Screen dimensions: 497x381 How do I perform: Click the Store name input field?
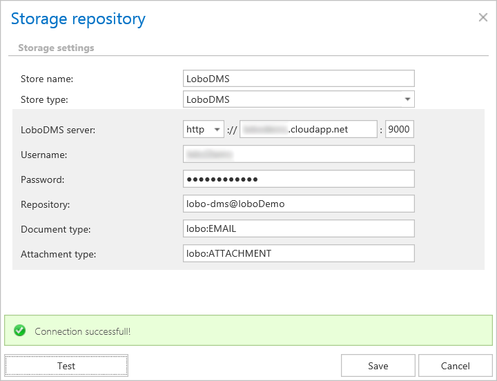coord(298,79)
